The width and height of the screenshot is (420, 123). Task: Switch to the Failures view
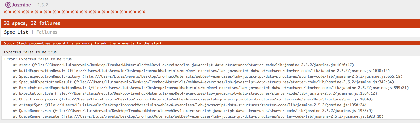click(47, 32)
